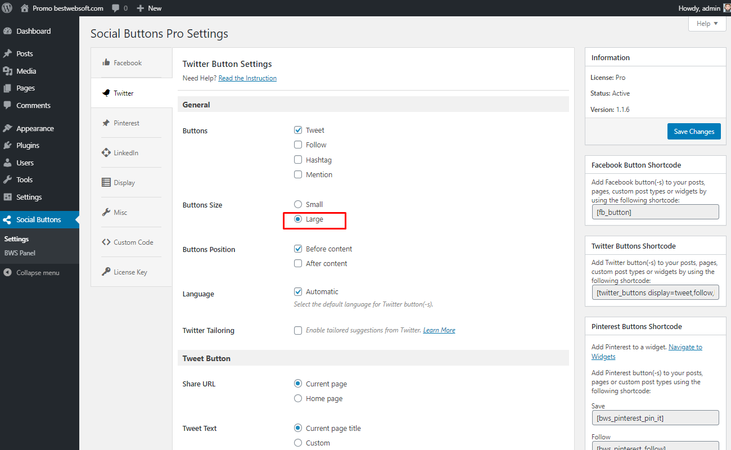Click the Tools wrench icon
Viewport: 731px width, 450px height.
pyautogui.click(x=7, y=180)
